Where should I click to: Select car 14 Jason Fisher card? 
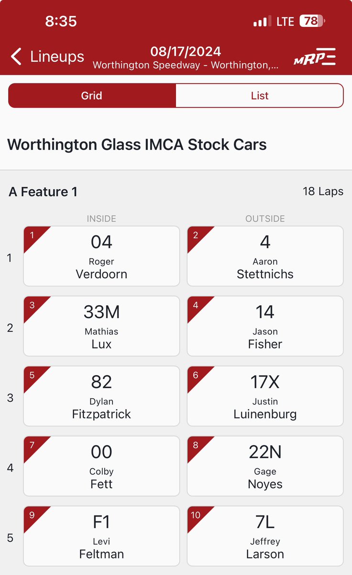[x=265, y=326]
